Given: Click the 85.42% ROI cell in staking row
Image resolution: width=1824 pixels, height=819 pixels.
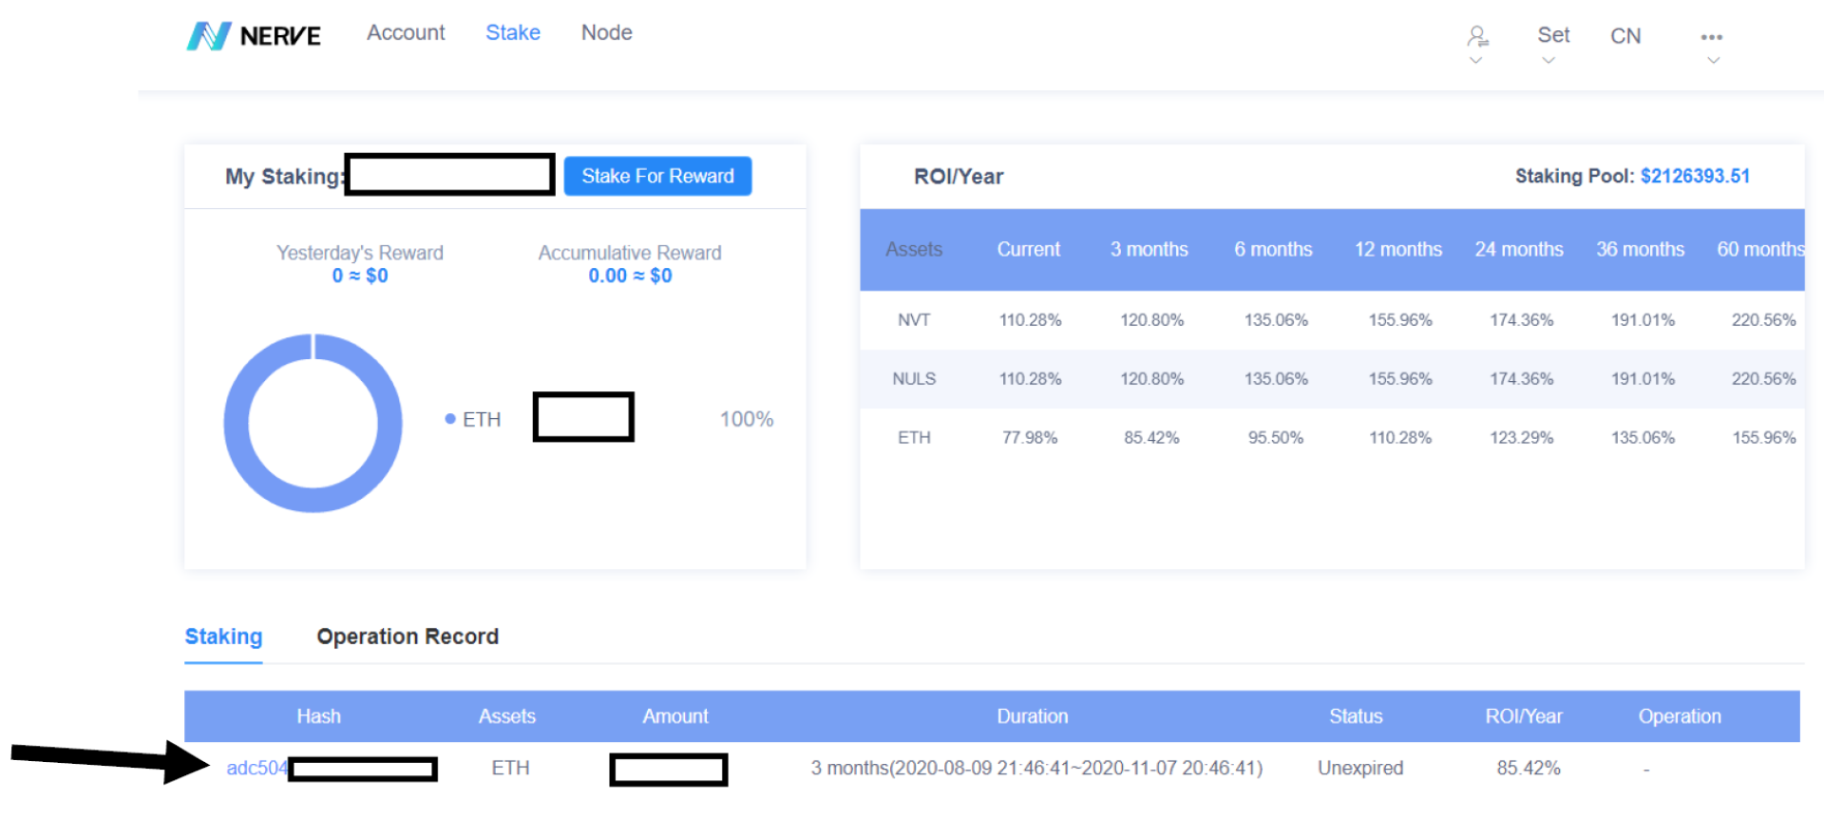Looking at the screenshot, I should pos(1529,768).
